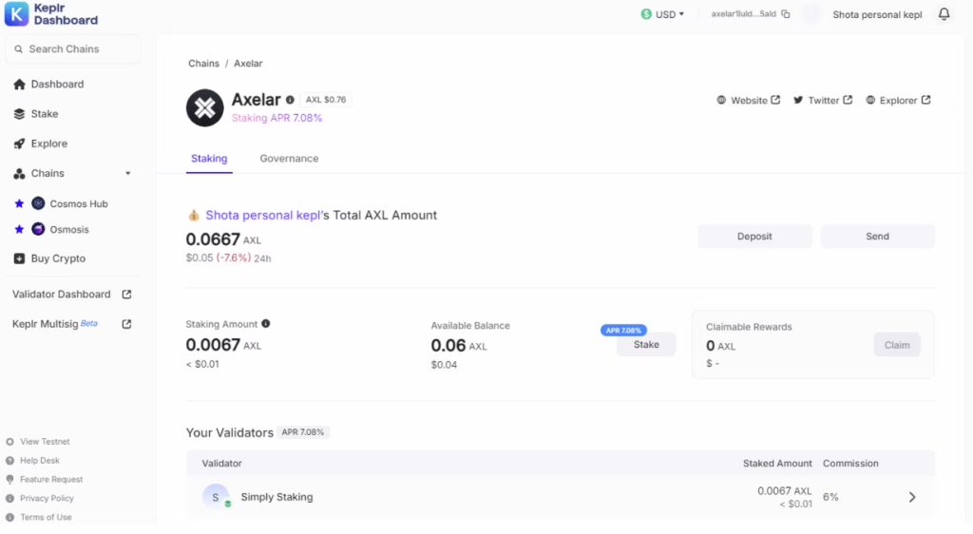Click the Staking Amount info icon
Screen dimensions: 973x534
266,324
